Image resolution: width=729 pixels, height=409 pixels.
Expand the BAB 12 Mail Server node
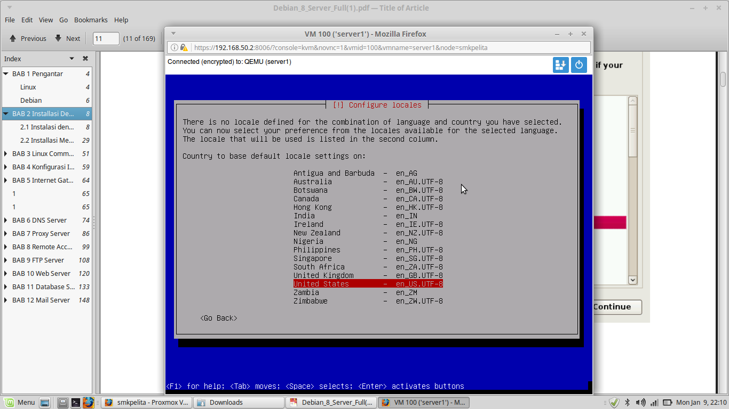[x=6, y=300]
